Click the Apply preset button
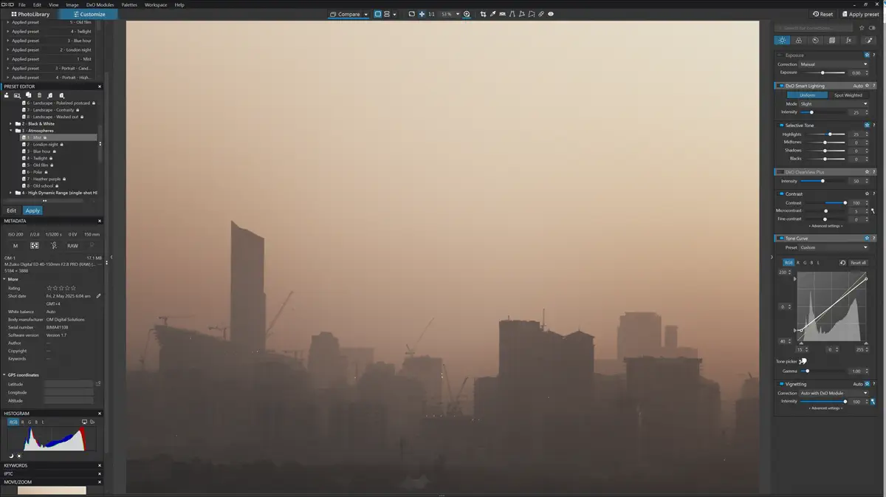The image size is (886, 497). point(861,14)
